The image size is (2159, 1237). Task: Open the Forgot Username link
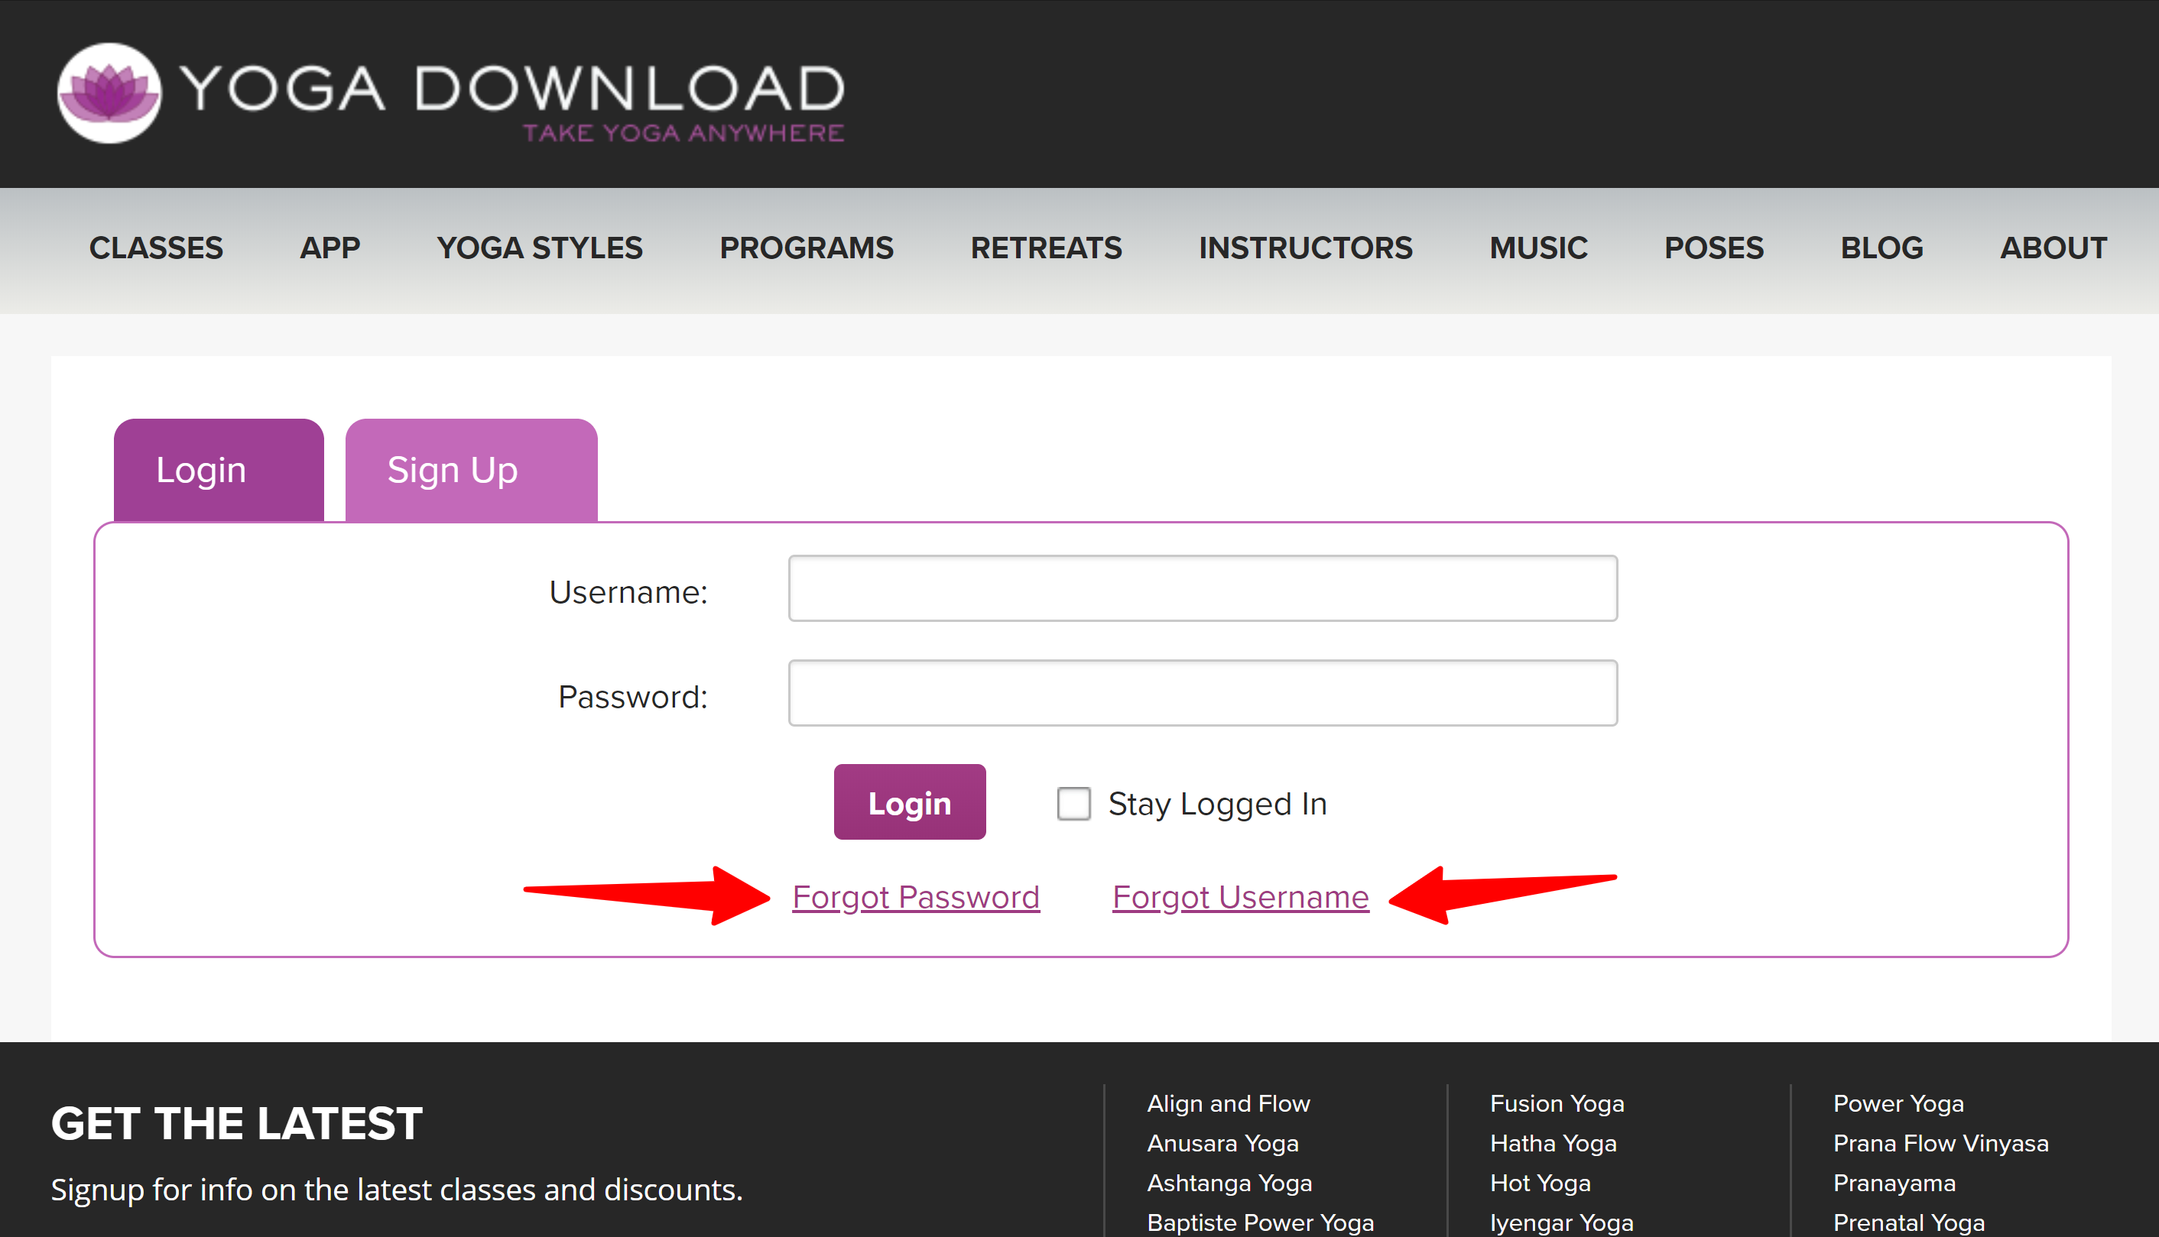point(1240,897)
